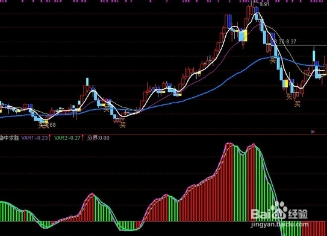The width and height of the screenshot is (327, 236).
Task: Click the red up arrow after VAR2
Action: point(83,138)
